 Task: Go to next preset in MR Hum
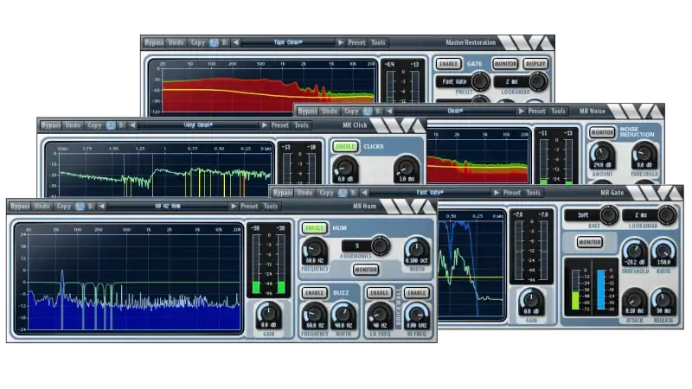[234, 207]
